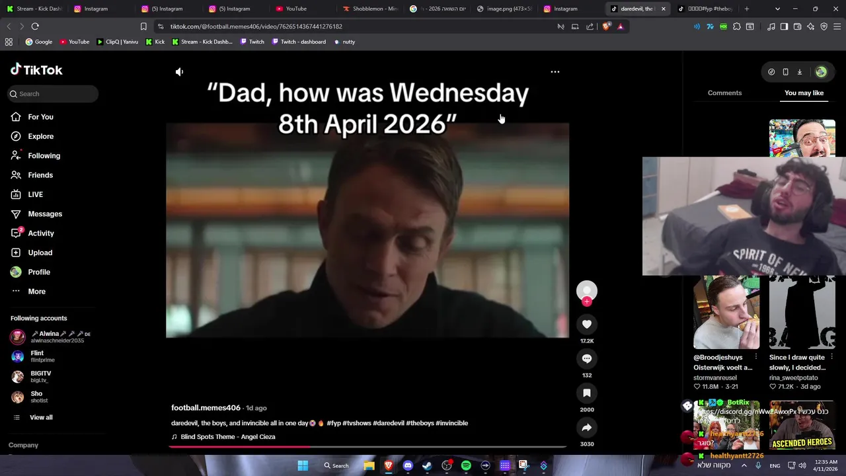Click the #invincible hashtag

coord(451,423)
